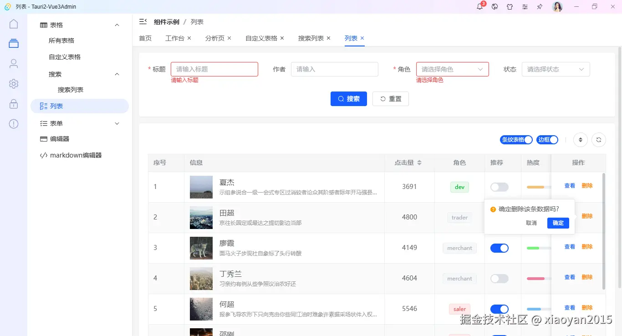Change table density via the size arrows icon
The image size is (622, 336).
click(x=580, y=140)
